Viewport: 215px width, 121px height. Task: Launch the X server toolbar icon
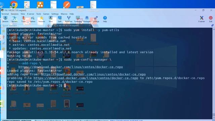tap(202, 19)
